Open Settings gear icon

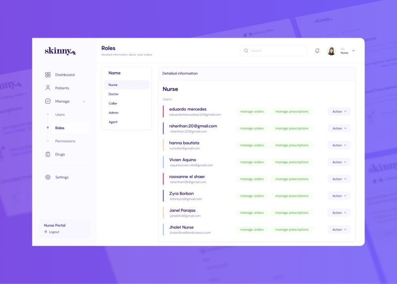(48, 177)
